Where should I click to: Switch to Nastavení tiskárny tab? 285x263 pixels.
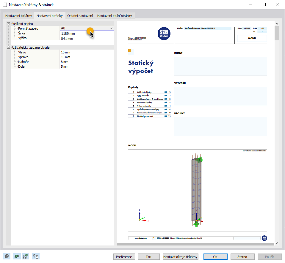click(x=18, y=16)
